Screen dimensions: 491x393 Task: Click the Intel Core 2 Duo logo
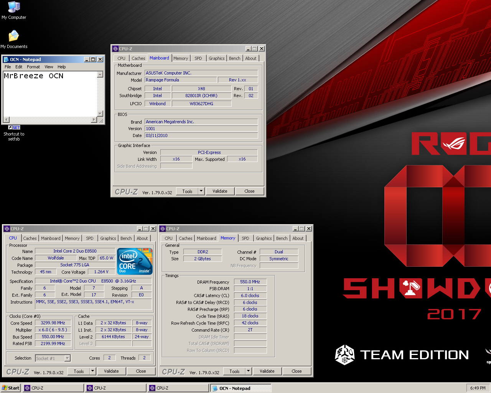135,261
